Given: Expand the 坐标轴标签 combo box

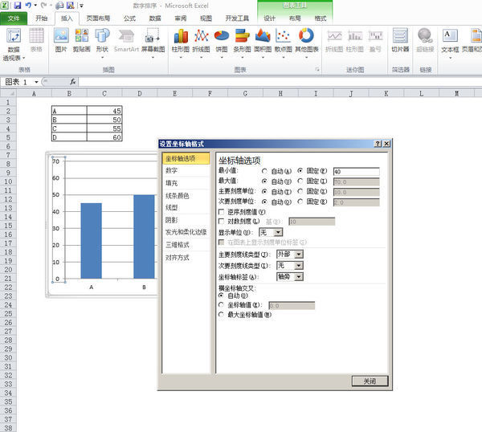Looking at the screenshot, I should click(x=299, y=276).
